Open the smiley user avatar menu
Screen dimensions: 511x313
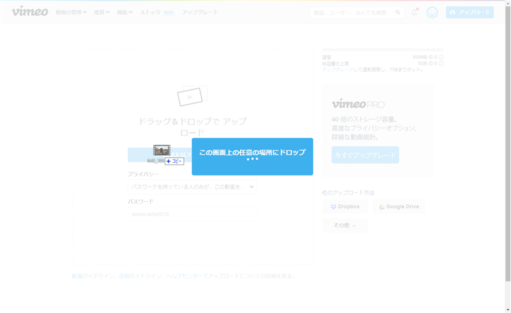432,12
